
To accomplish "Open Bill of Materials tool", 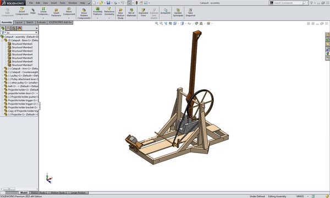I will pos(131,13).
